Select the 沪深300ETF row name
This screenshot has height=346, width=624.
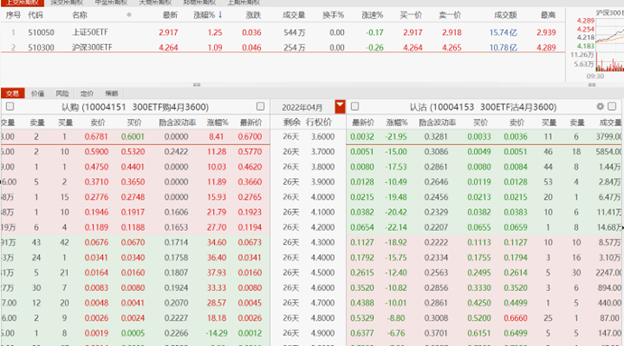92,47
